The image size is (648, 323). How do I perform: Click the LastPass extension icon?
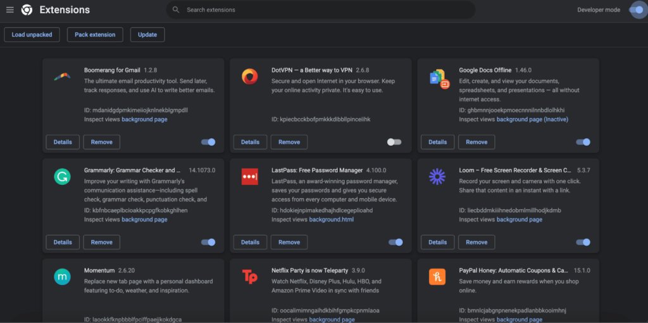click(250, 177)
